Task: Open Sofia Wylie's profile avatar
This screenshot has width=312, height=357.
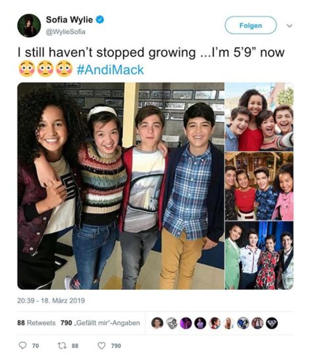Action: (x=29, y=26)
